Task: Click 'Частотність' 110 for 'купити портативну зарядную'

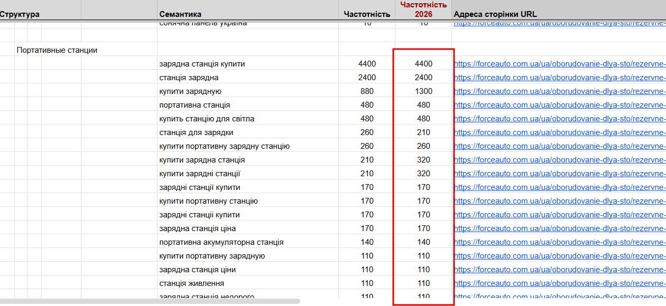Action: tap(367, 256)
